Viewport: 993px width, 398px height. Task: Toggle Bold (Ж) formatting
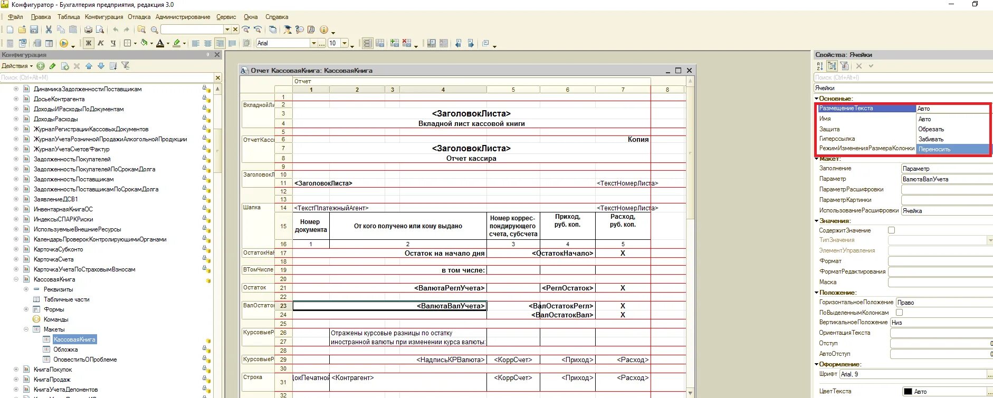point(89,43)
